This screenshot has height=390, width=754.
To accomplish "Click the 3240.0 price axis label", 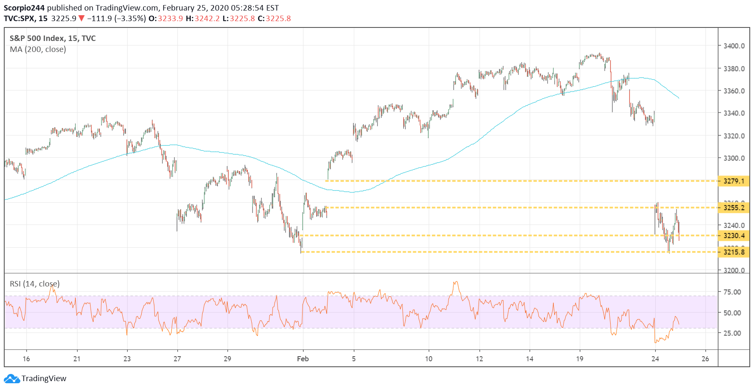I will [734, 226].
